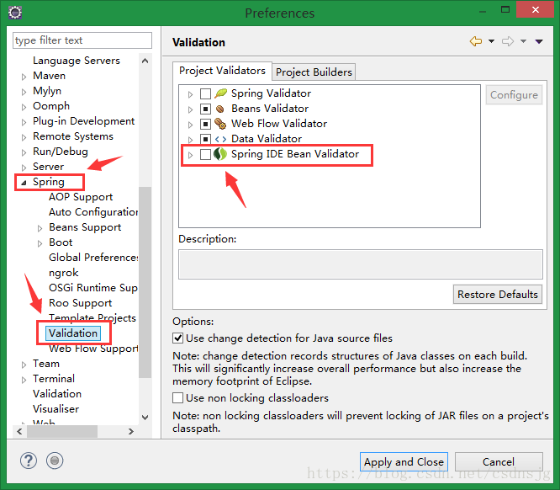Expand the Spring Validator node
560x490 pixels.
click(190, 94)
